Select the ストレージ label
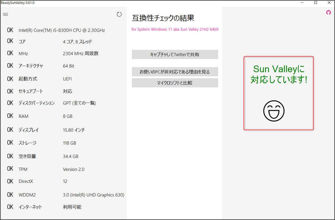The height and width of the screenshot is (220, 335). [x=28, y=143]
